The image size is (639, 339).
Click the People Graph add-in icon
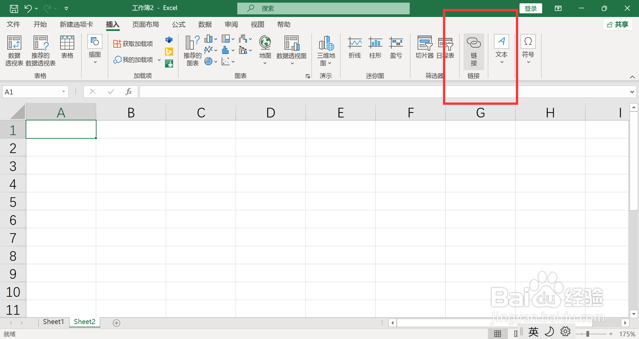click(x=169, y=64)
